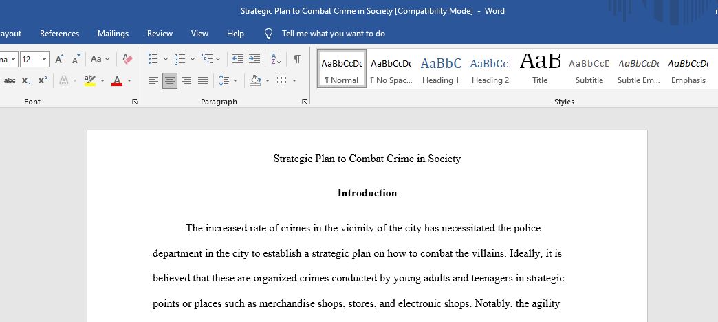Expand the font color dropdown arrow

tap(129, 80)
